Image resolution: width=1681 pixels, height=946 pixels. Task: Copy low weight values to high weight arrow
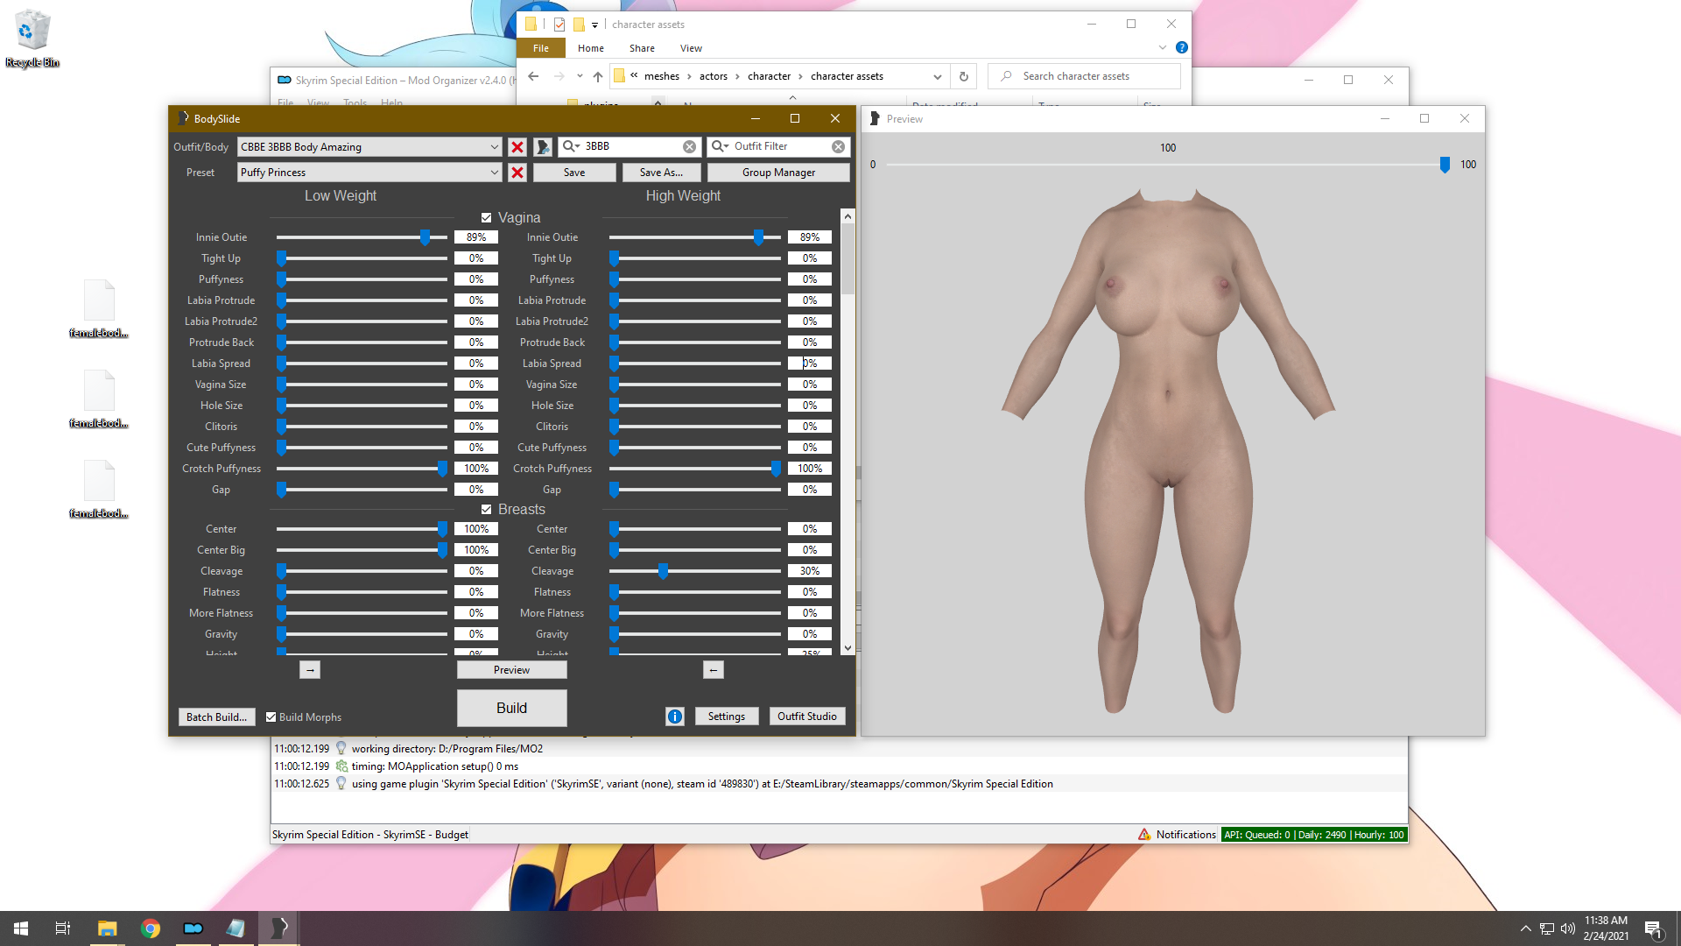(310, 670)
